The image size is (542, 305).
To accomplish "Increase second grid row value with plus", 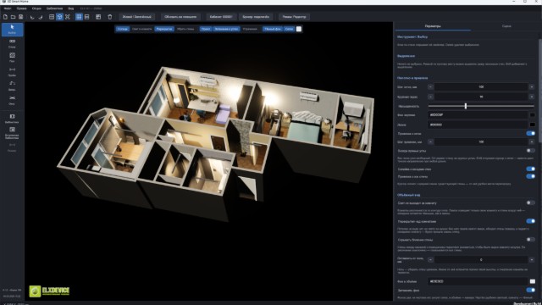I will (532, 97).
